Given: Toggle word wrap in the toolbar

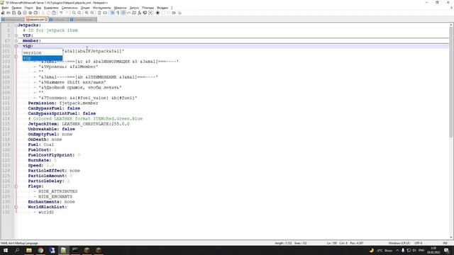Looking at the screenshot, I should tap(113, 13).
